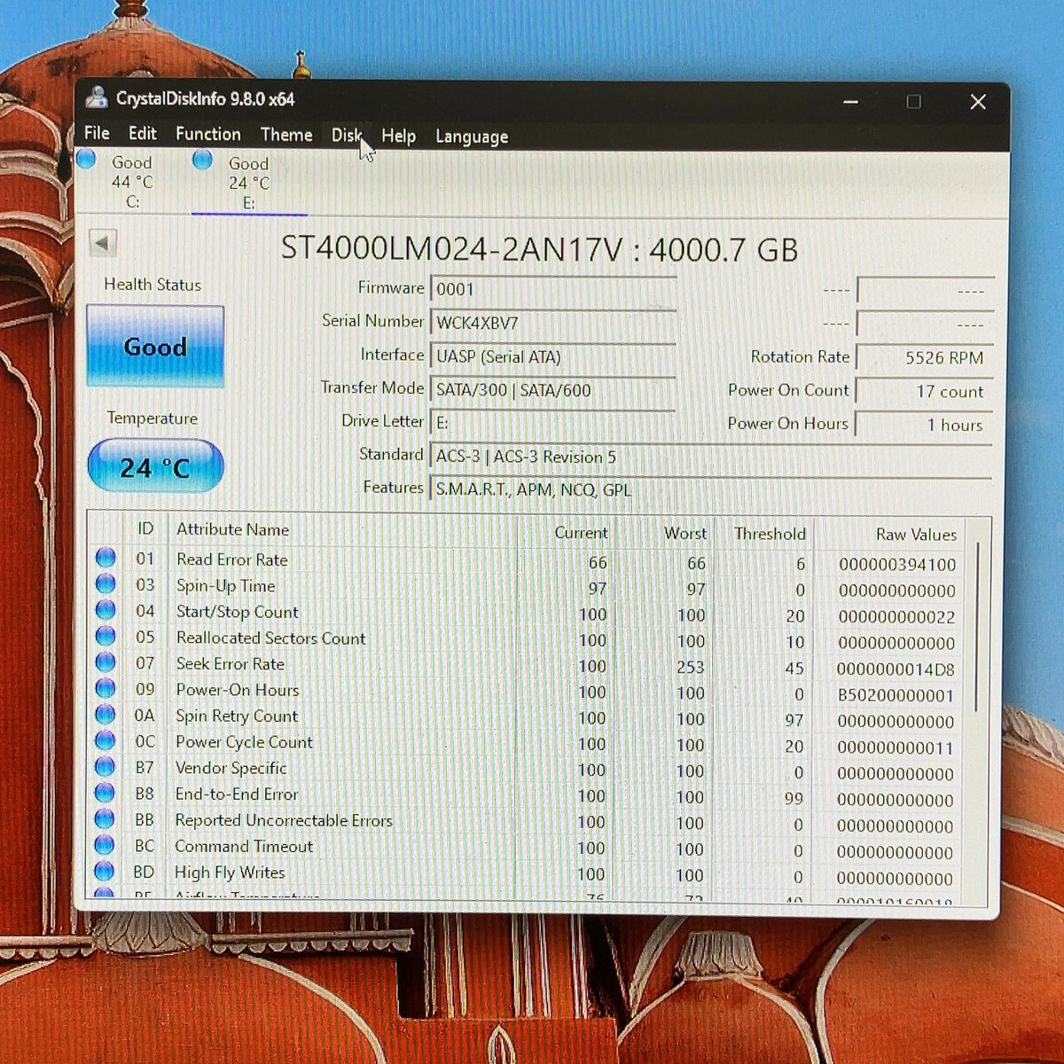The height and width of the screenshot is (1064, 1064).
Task: Click the Current column header
Action: (x=581, y=533)
